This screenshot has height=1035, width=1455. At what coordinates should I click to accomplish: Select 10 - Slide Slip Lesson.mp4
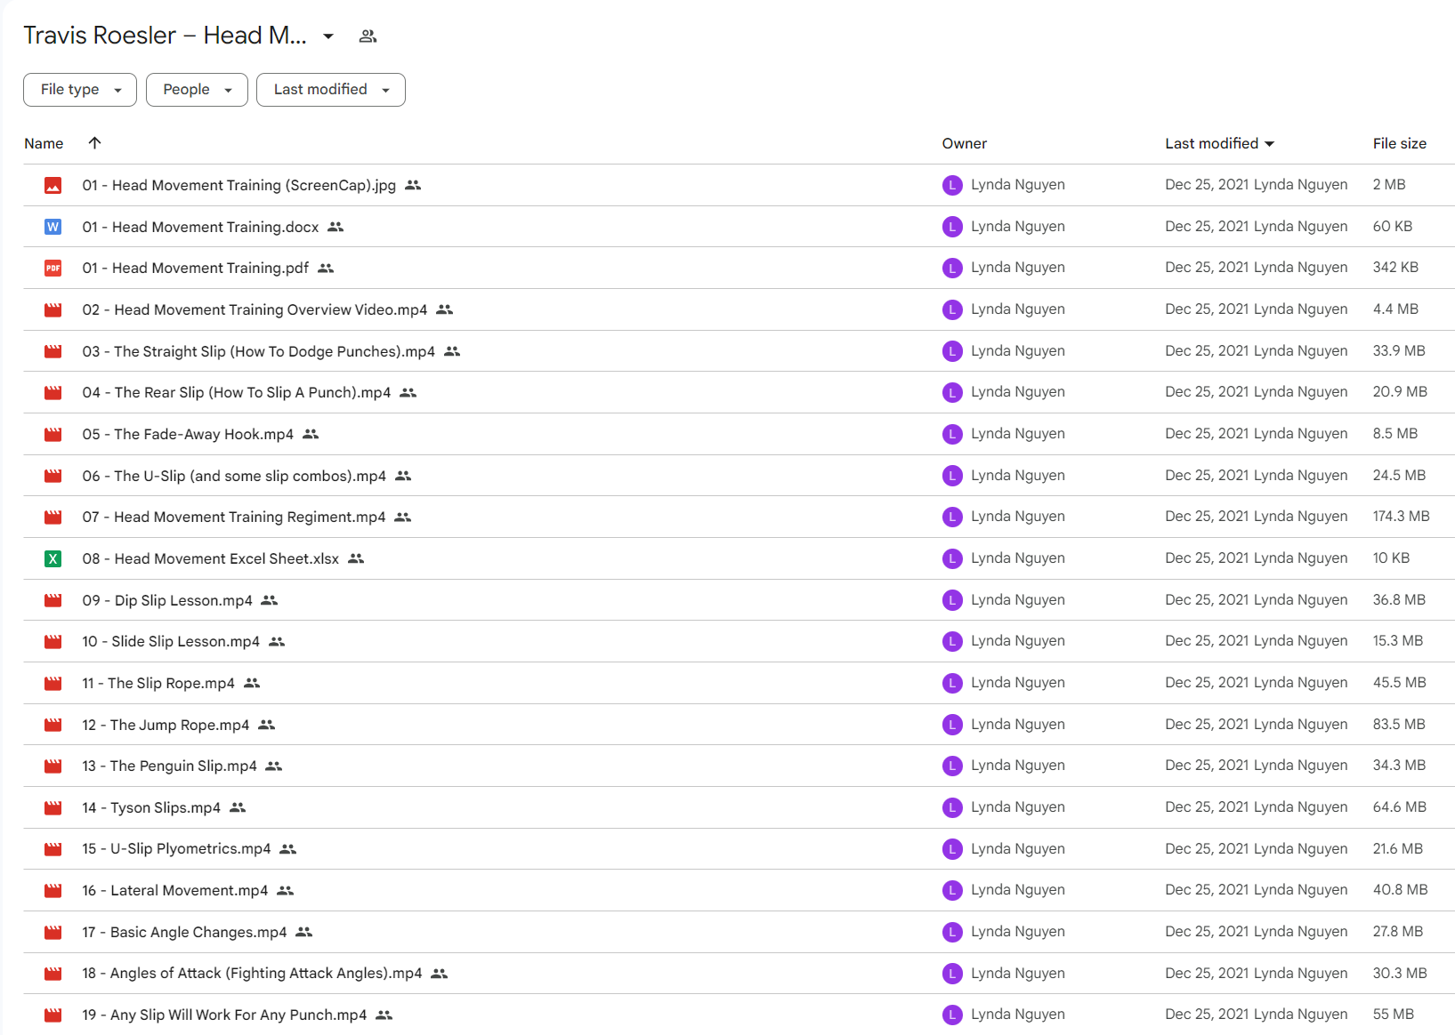171,642
